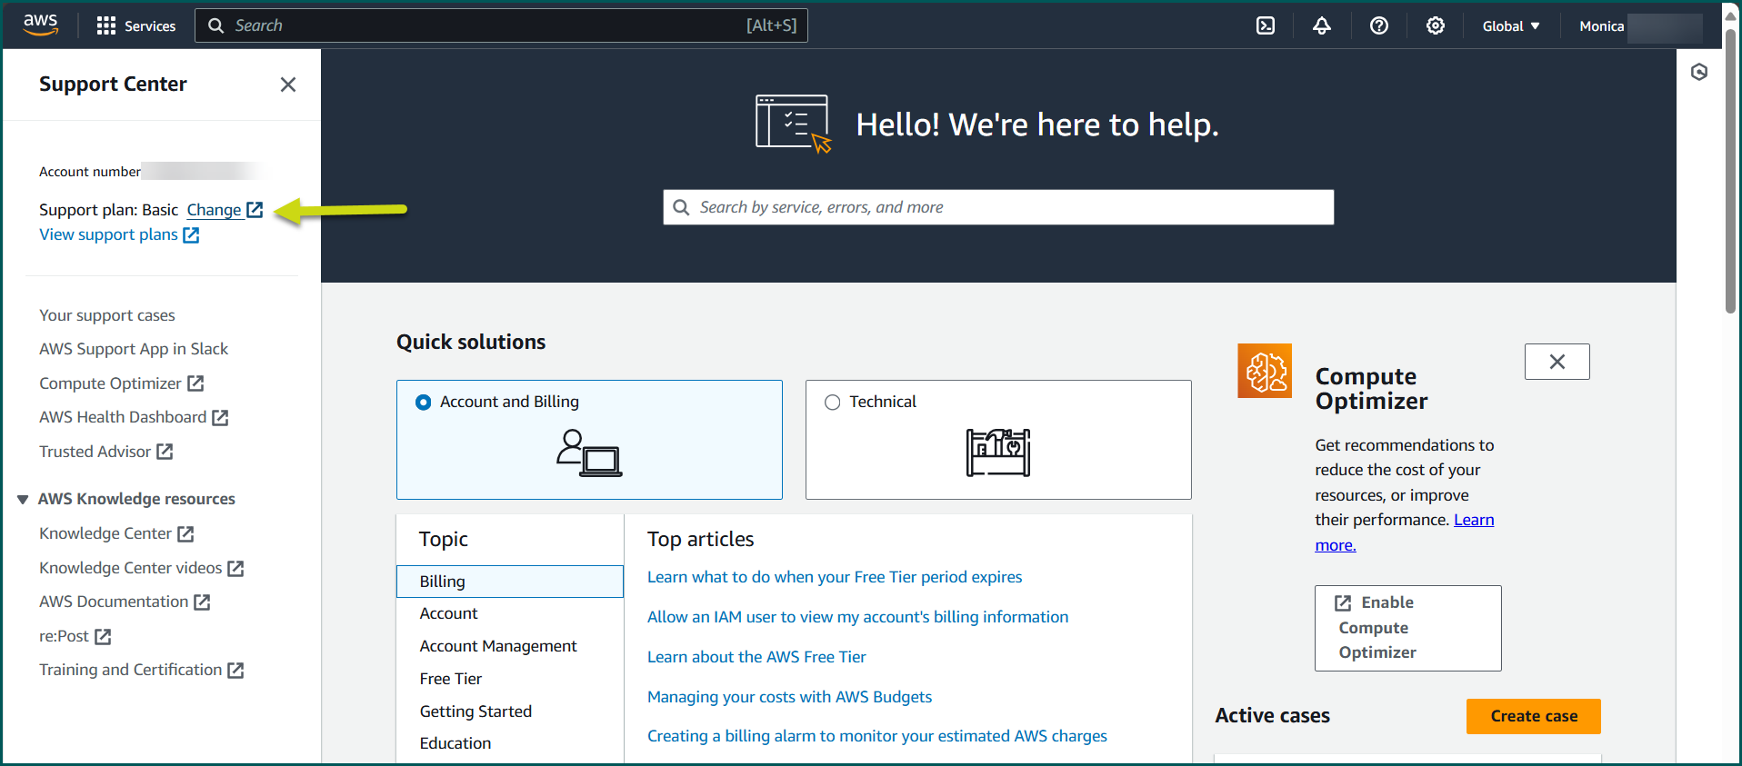Select Technical radio button
1742x766 pixels.
coord(832,403)
